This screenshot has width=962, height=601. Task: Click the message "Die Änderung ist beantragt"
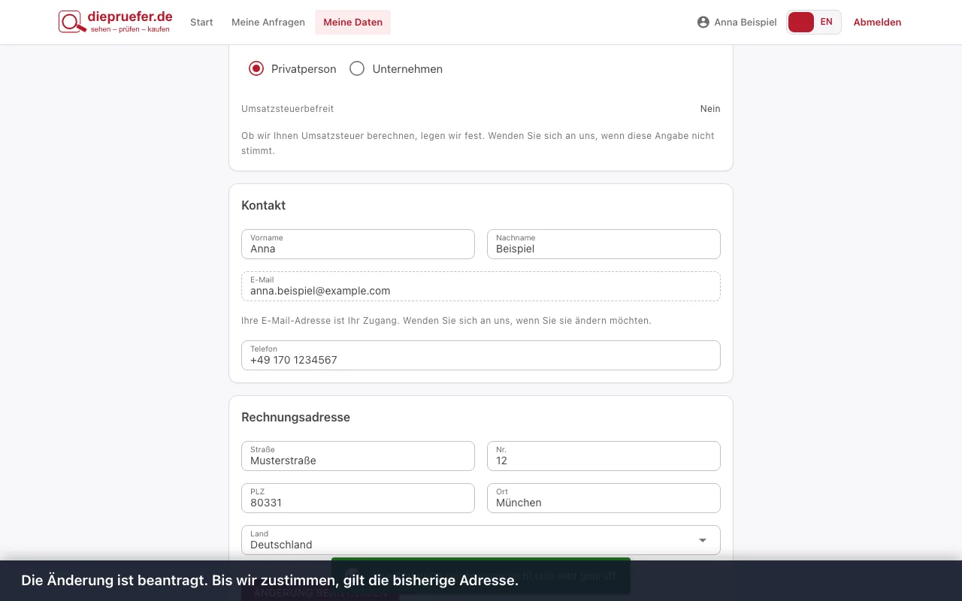click(115, 580)
